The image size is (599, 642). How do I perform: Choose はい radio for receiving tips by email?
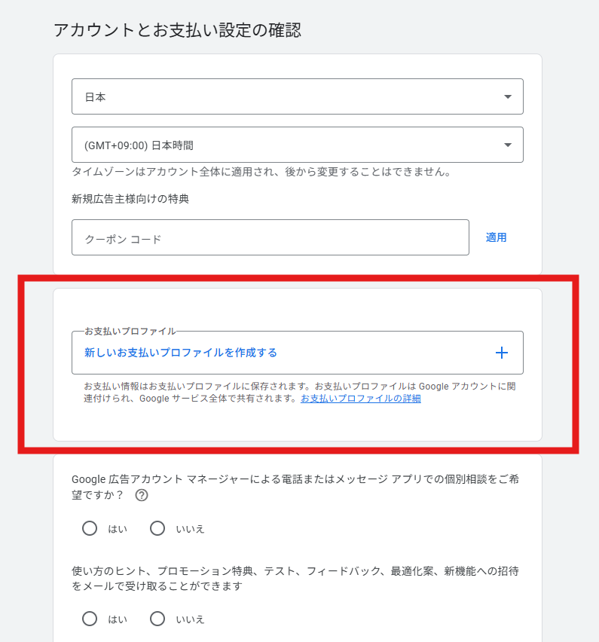[x=90, y=619]
